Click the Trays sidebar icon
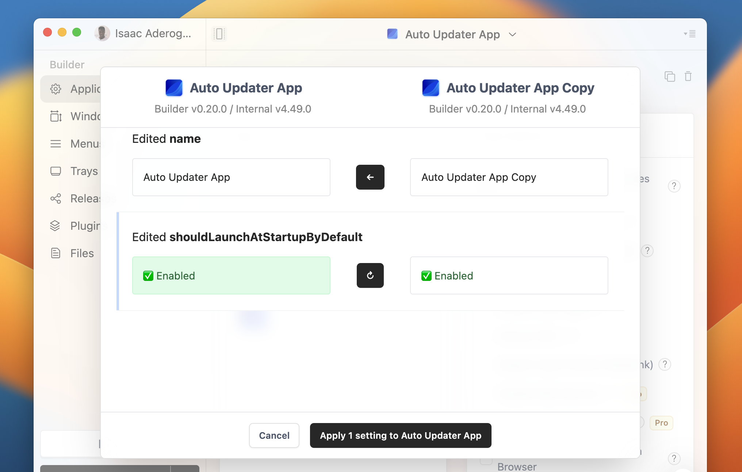The width and height of the screenshot is (742, 472). [56, 171]
